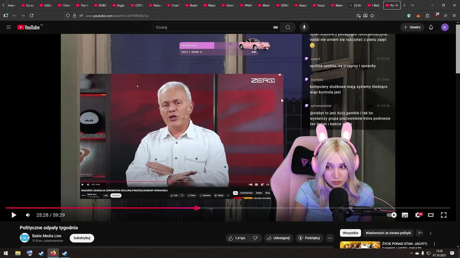Open the ŻYCIE PONAD STAN video thumbnail
Screen dimensions: 460x258
[360, 245]
